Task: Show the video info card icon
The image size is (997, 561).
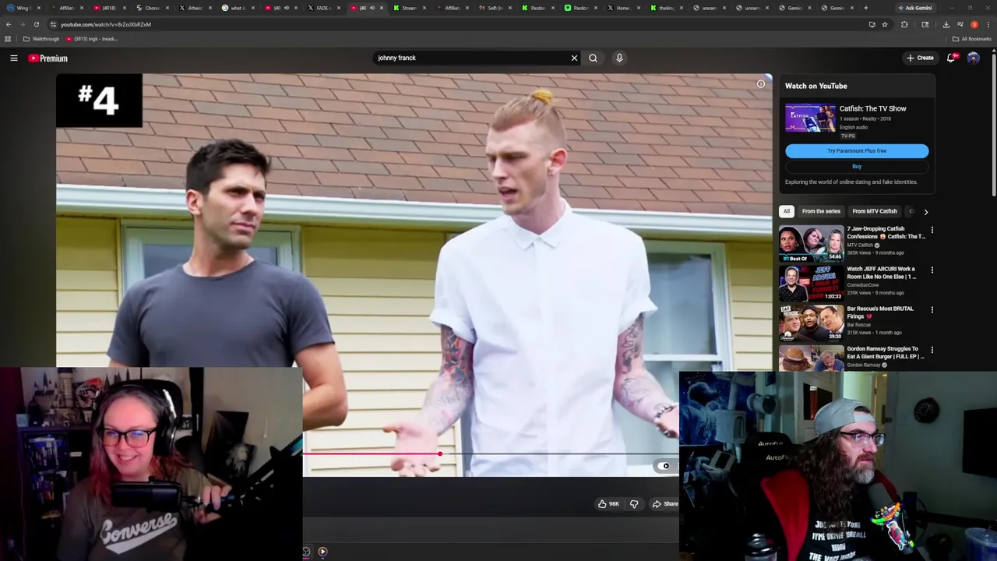Action: coord(761,84)
